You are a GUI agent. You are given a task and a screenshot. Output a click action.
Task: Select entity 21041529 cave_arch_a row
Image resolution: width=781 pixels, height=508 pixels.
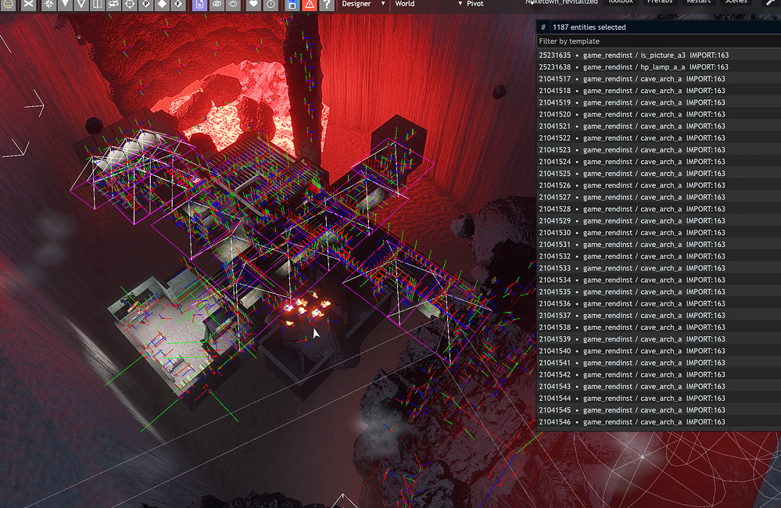pos(658,221)
